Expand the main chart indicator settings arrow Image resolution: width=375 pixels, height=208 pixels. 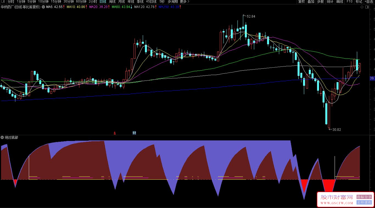coord(43,7)
